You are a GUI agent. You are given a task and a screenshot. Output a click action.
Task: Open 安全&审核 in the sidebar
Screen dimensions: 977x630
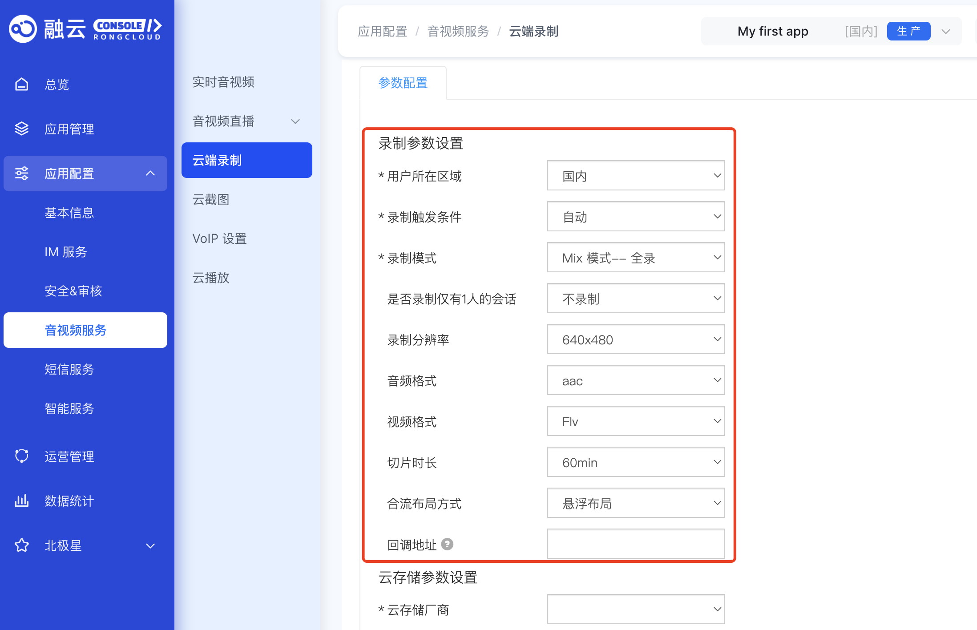click(73, 291)
